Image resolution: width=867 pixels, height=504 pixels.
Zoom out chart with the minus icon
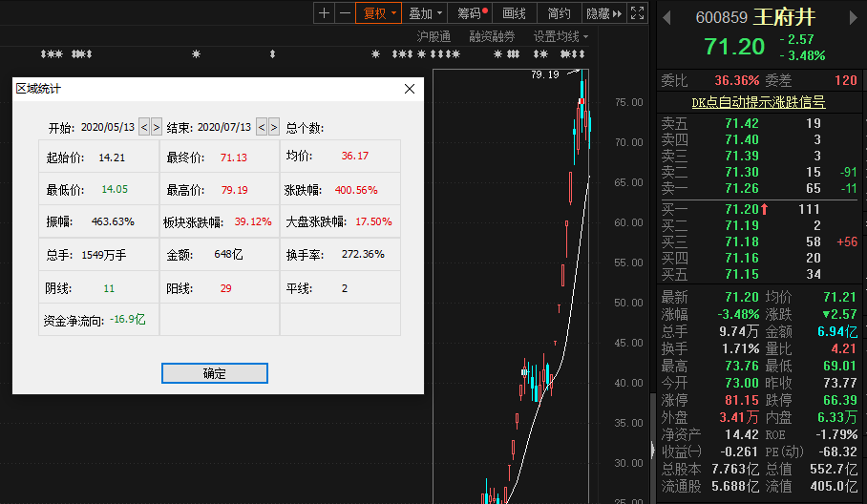click(345, 12)
